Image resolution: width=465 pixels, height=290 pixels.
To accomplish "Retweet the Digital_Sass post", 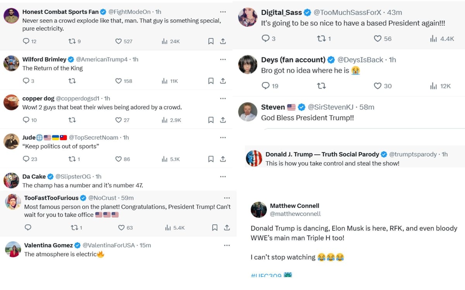I will point(321,39).
